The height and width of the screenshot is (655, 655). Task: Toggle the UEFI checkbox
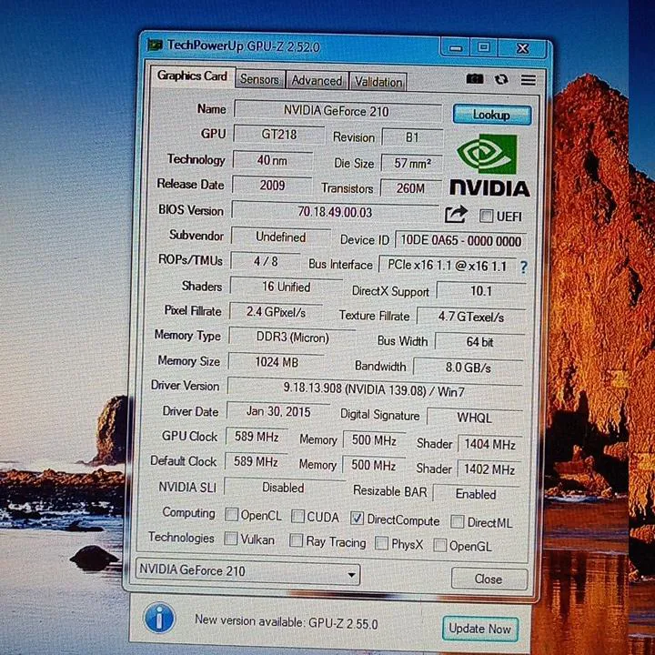click(486, 216)
